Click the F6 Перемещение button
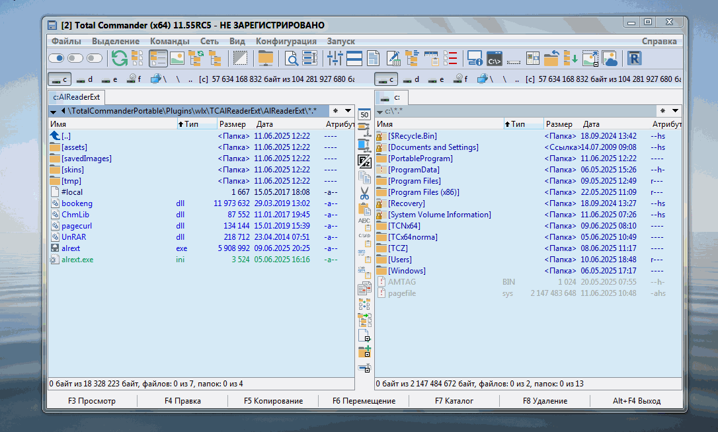Viewport: 718px width, 432px height. point(364,401)
